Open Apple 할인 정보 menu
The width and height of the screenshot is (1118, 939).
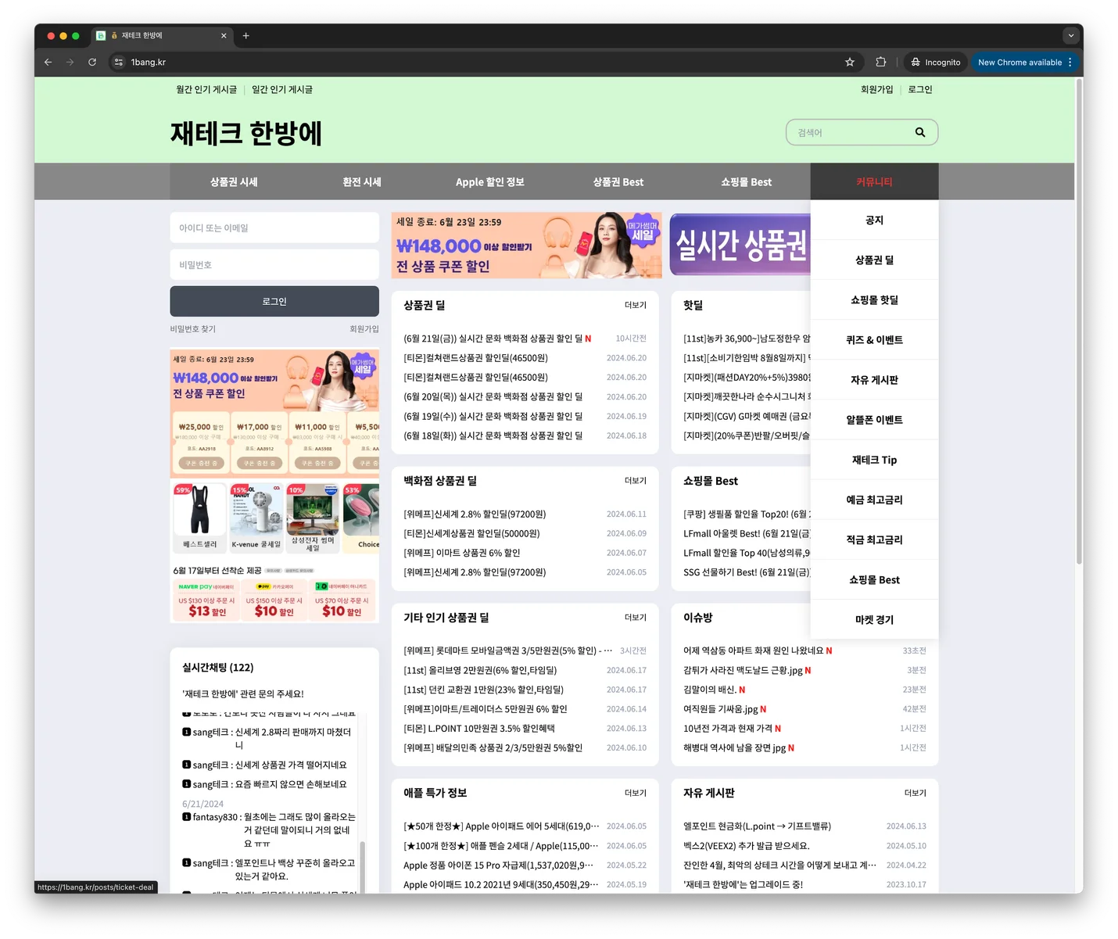pos(490,181)
